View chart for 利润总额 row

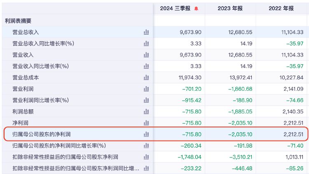pos(146,111)
